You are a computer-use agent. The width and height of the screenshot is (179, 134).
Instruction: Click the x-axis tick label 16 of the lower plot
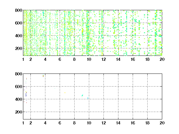[x=133, y=123]
